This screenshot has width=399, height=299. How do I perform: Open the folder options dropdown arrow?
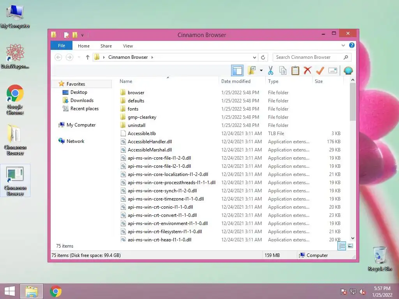[x=261, y=70]
